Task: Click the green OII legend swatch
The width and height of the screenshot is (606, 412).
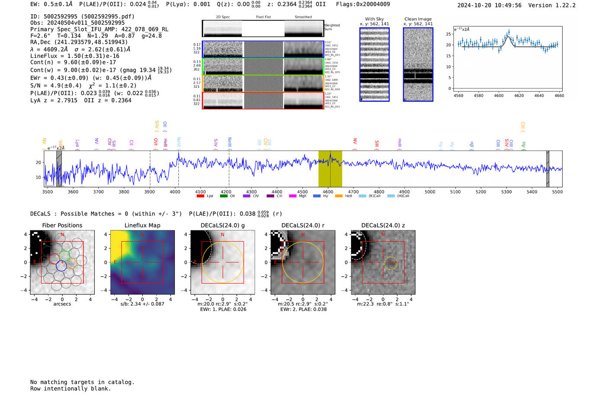Action: [x=223, y=196]
